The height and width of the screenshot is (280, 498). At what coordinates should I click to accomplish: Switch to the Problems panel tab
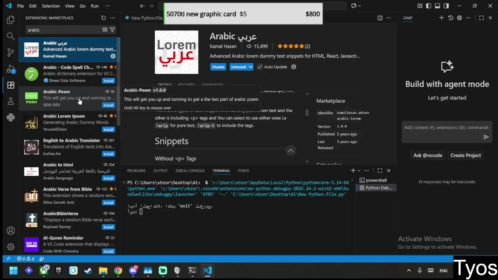[x=136, y=171]
